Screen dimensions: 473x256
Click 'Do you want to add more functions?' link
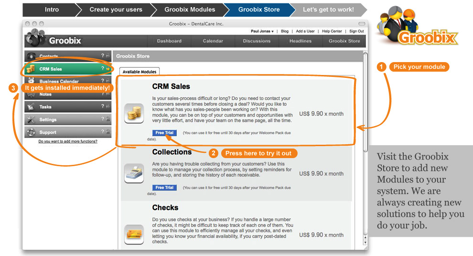(x=68, y=141)
